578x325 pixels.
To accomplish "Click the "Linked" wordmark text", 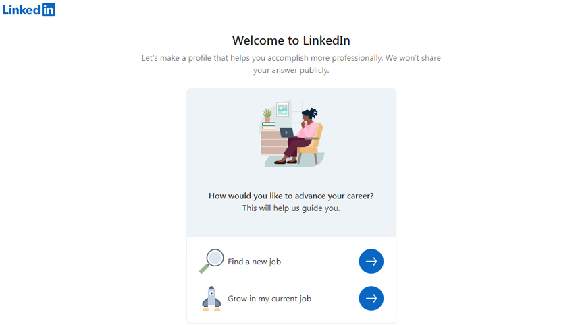I will tap(22, 10).
